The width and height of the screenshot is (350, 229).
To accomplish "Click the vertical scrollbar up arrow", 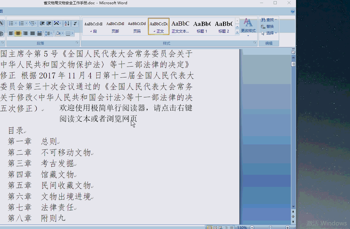I will tap(293, 58).
